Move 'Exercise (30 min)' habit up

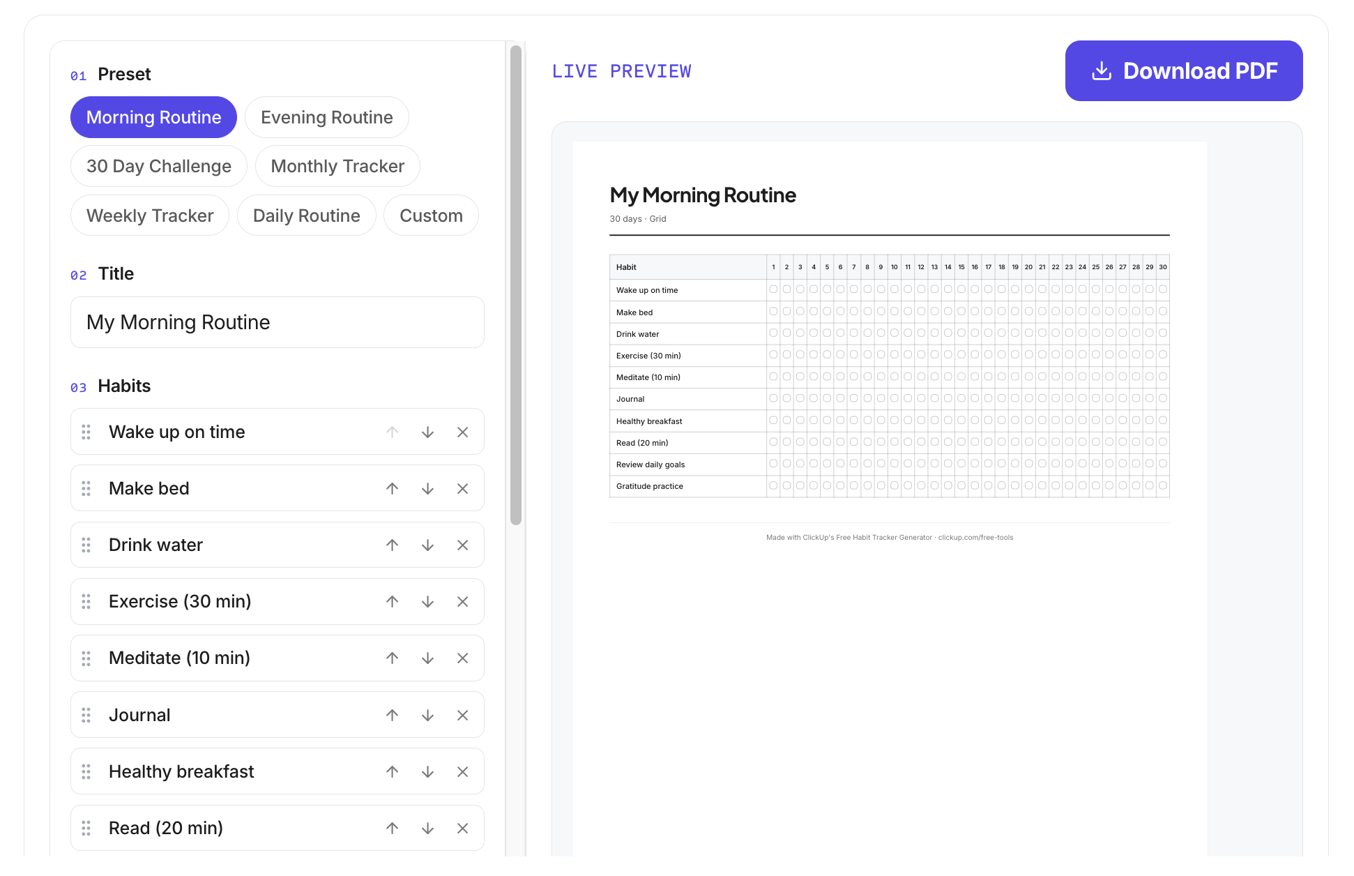coord(393,602)
